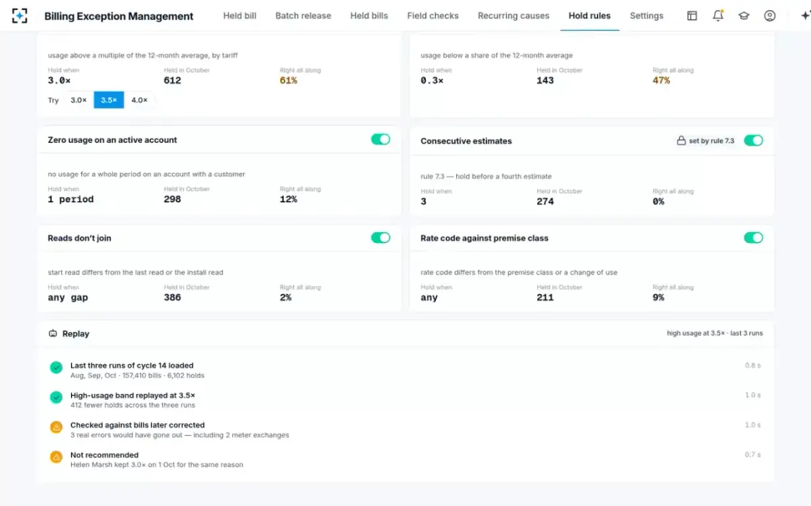
Task: Click the 0% right all along value
Action: (x=659, y=201)
